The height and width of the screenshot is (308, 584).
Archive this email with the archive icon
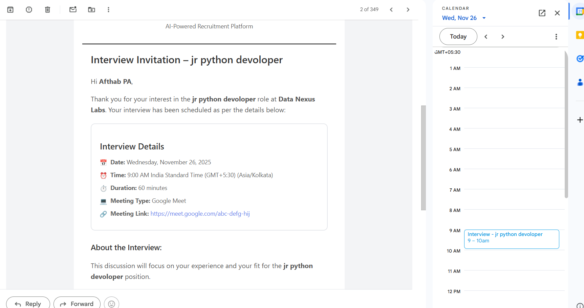click(x=10, y=9)
